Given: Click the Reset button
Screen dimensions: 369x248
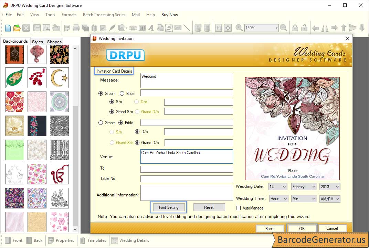Looking at the screenshot, I should coord(209,207).
